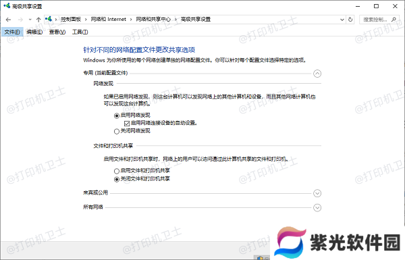Open the 工具(T) menu
405x260 pixels.
pyautogui.click(x=80, y=32)
